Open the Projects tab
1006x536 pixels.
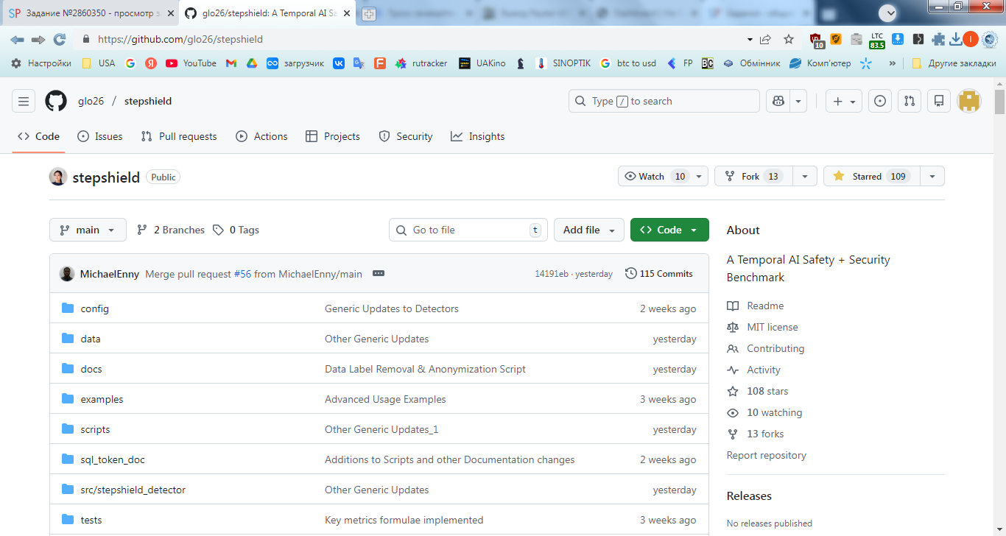click(x=333, y=136)
